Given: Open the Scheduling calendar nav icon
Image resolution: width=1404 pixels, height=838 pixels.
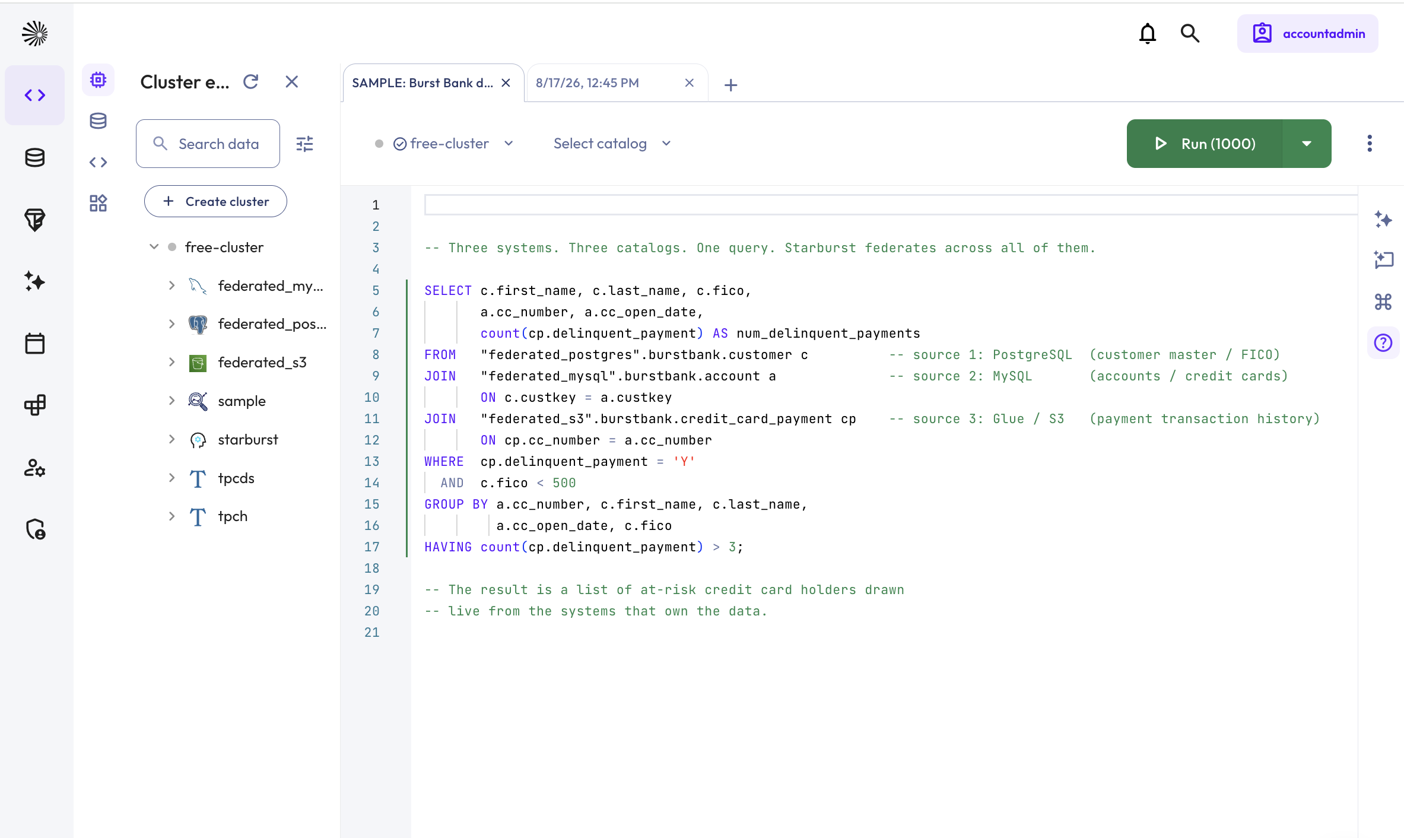Looking at the screenshot, I should tap(34, 343).
